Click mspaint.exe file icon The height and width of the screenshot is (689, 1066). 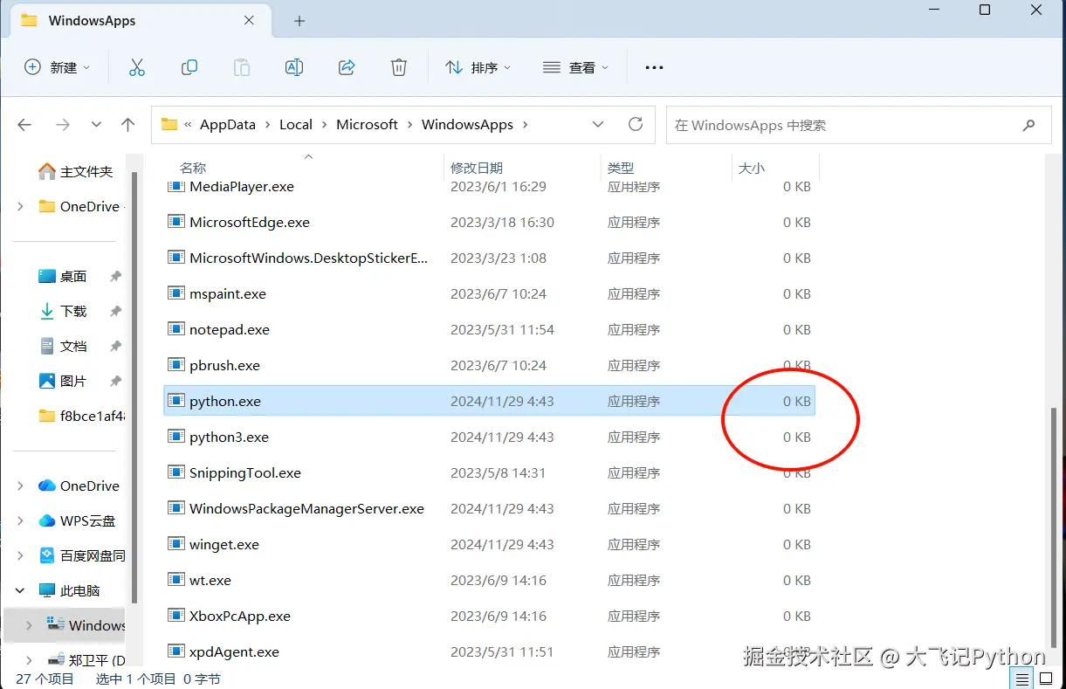175,293
